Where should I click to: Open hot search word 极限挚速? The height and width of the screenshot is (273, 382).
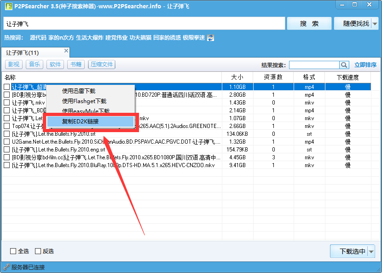click(x=194, y=38)
